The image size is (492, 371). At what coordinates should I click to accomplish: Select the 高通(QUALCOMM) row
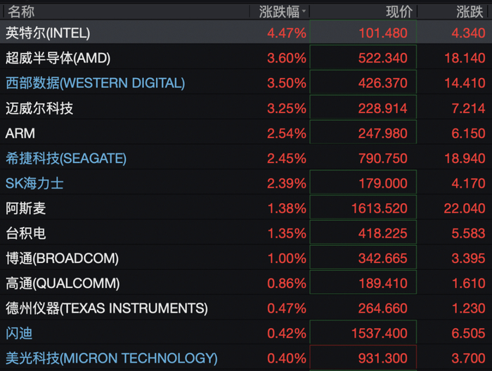point(246,283)
